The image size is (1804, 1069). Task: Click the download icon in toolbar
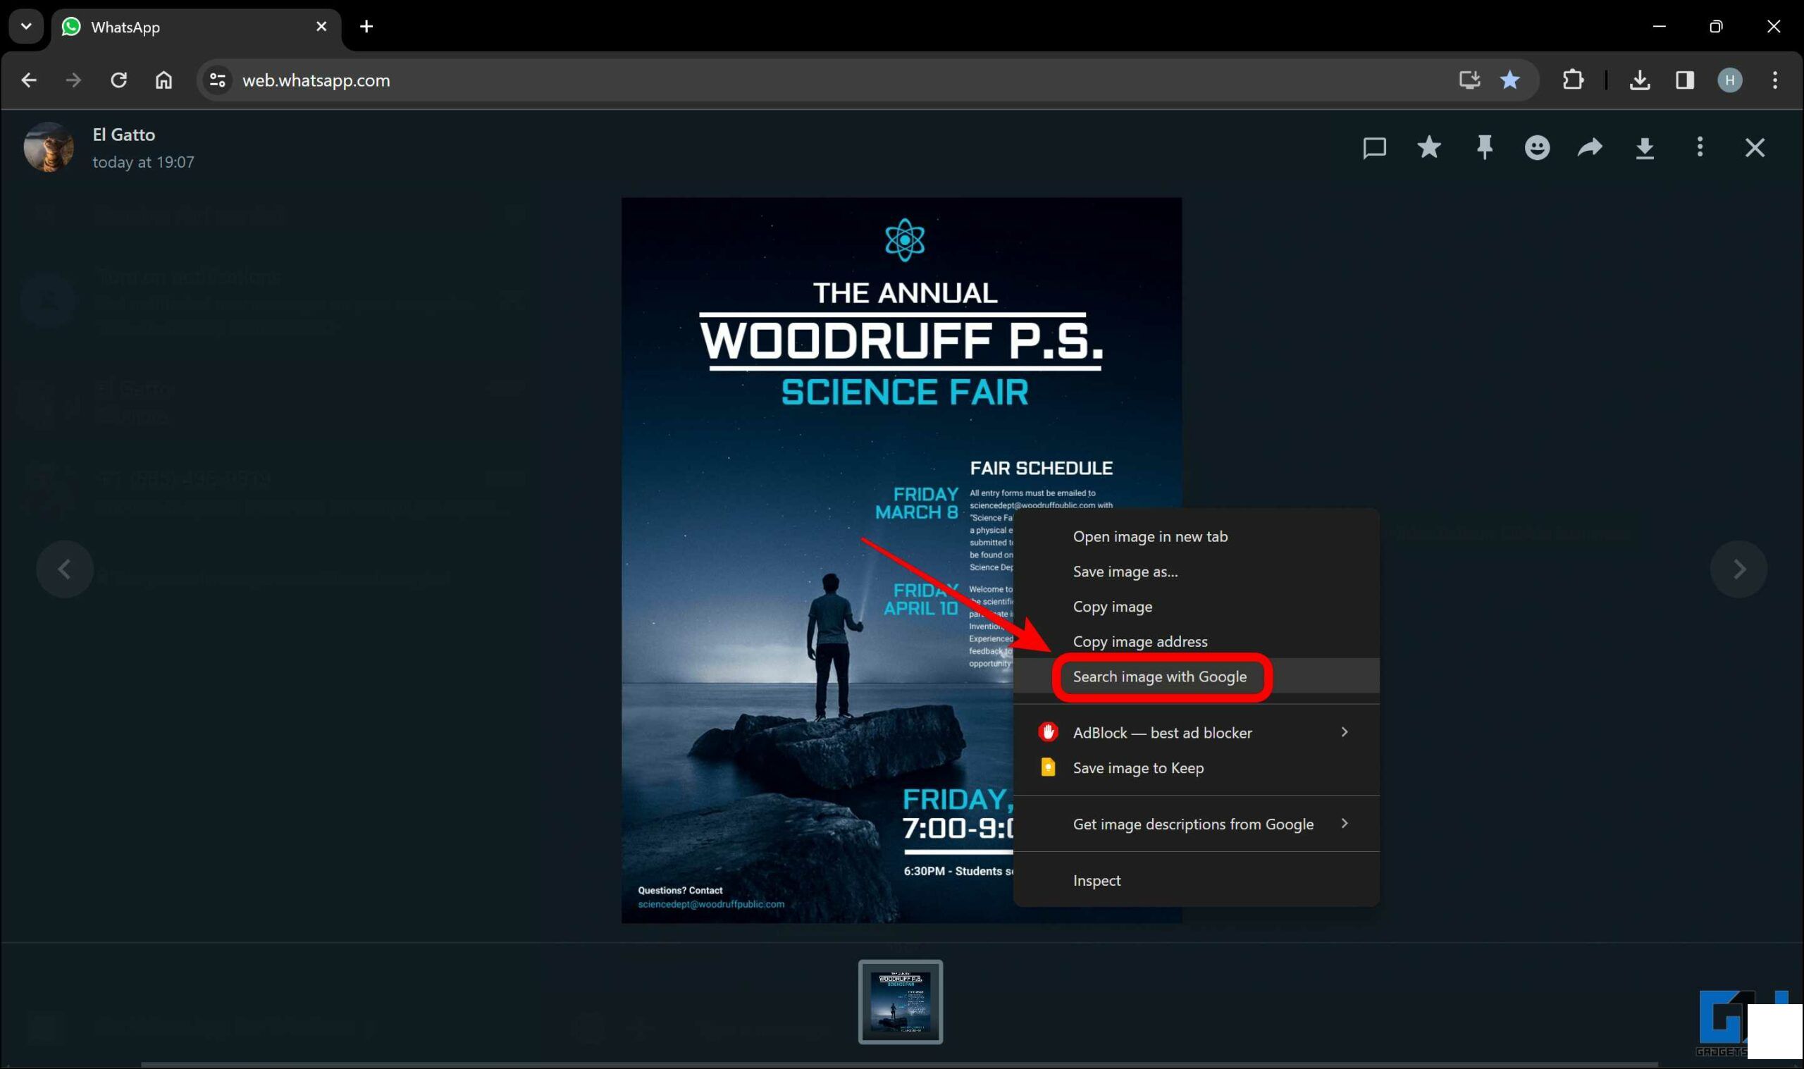pos(1645,147)
